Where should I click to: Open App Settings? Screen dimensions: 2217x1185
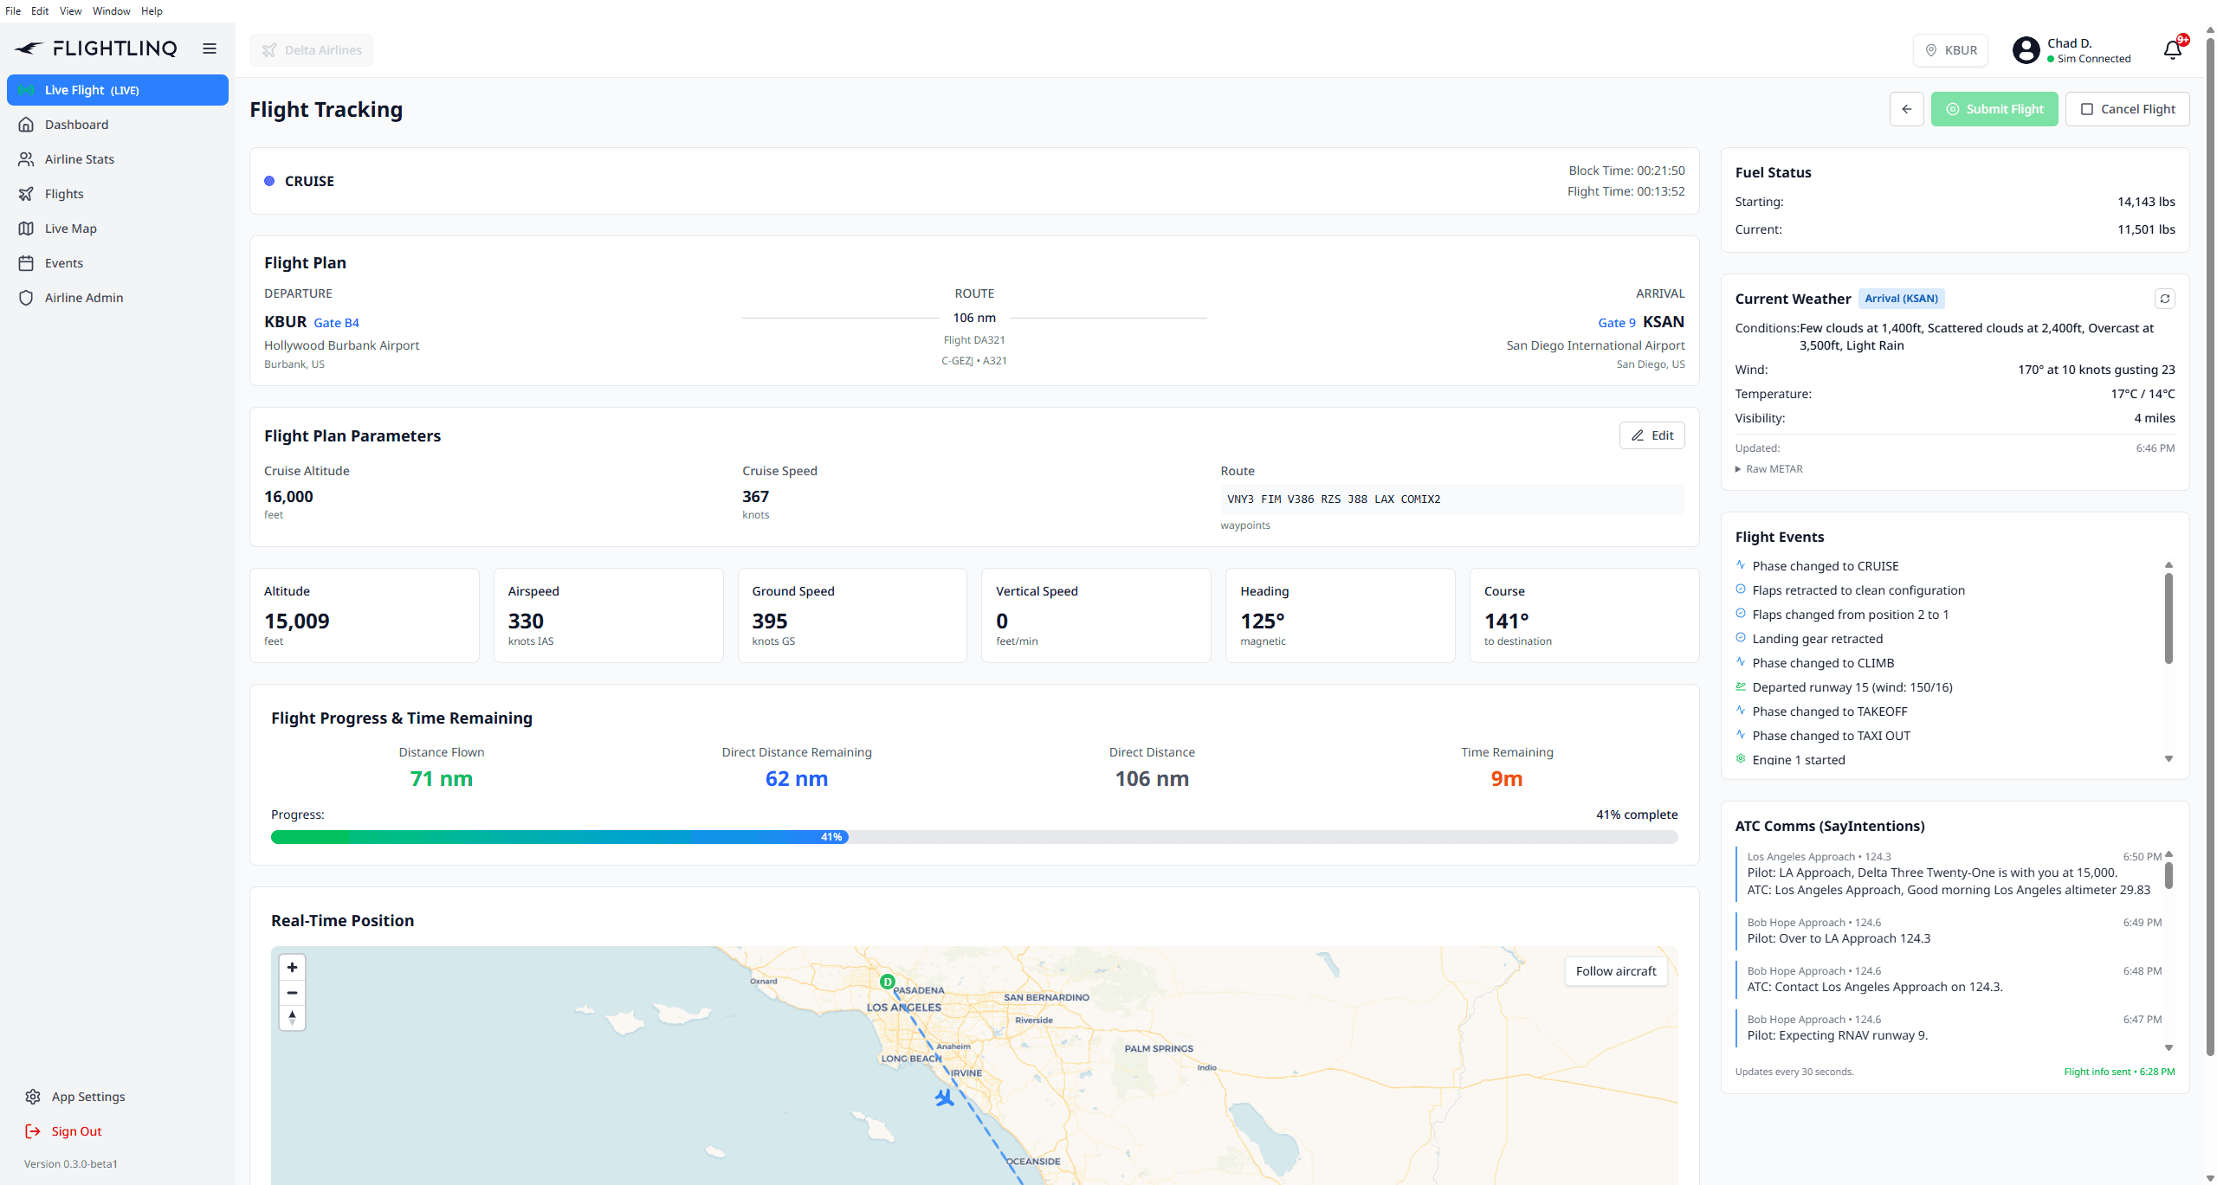point(87,1096)
